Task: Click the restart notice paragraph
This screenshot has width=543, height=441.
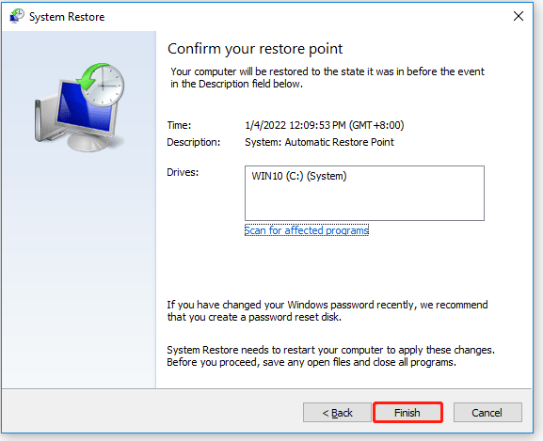Action: click(330, 356)
